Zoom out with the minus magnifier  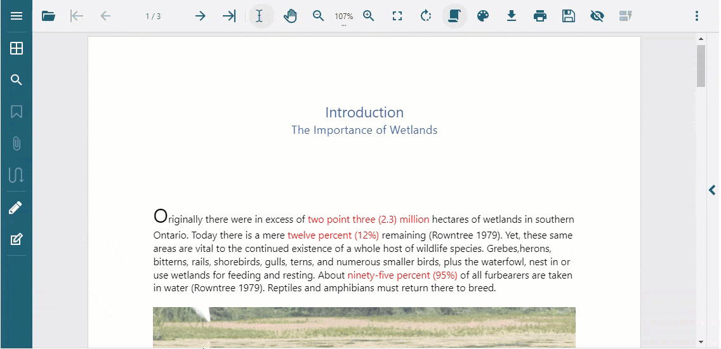[x=318, y=16]
